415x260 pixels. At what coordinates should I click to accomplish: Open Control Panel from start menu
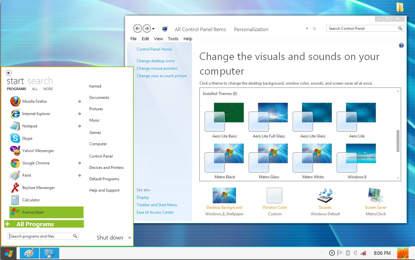click(101, 156)
